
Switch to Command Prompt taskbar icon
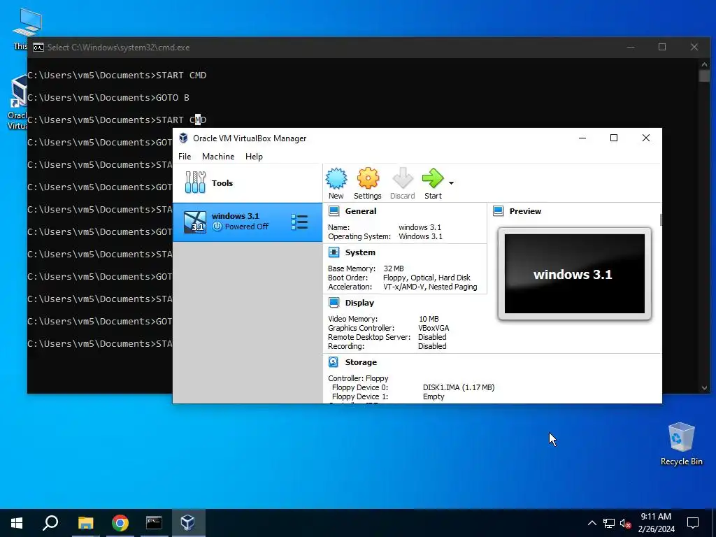click(154, 523)
